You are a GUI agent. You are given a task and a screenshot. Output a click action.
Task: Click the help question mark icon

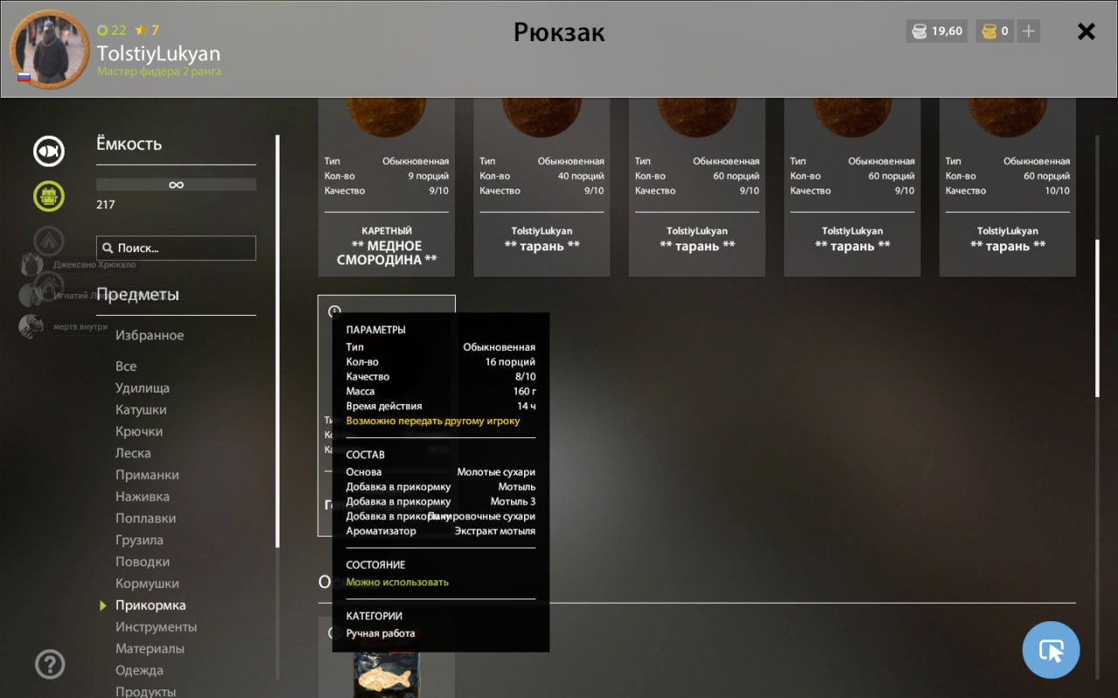50,665
